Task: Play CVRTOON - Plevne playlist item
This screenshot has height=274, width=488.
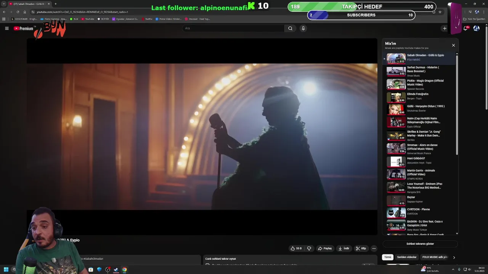Action: [419, 212]
